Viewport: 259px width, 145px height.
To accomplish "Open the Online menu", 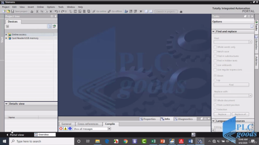I will point(40,7).
